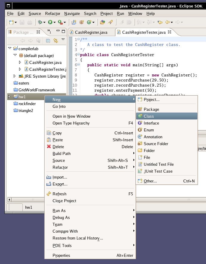Expand the CashRegister.java tree node
The width and height of the screenshot is (206, 264).
pos(20,62)
